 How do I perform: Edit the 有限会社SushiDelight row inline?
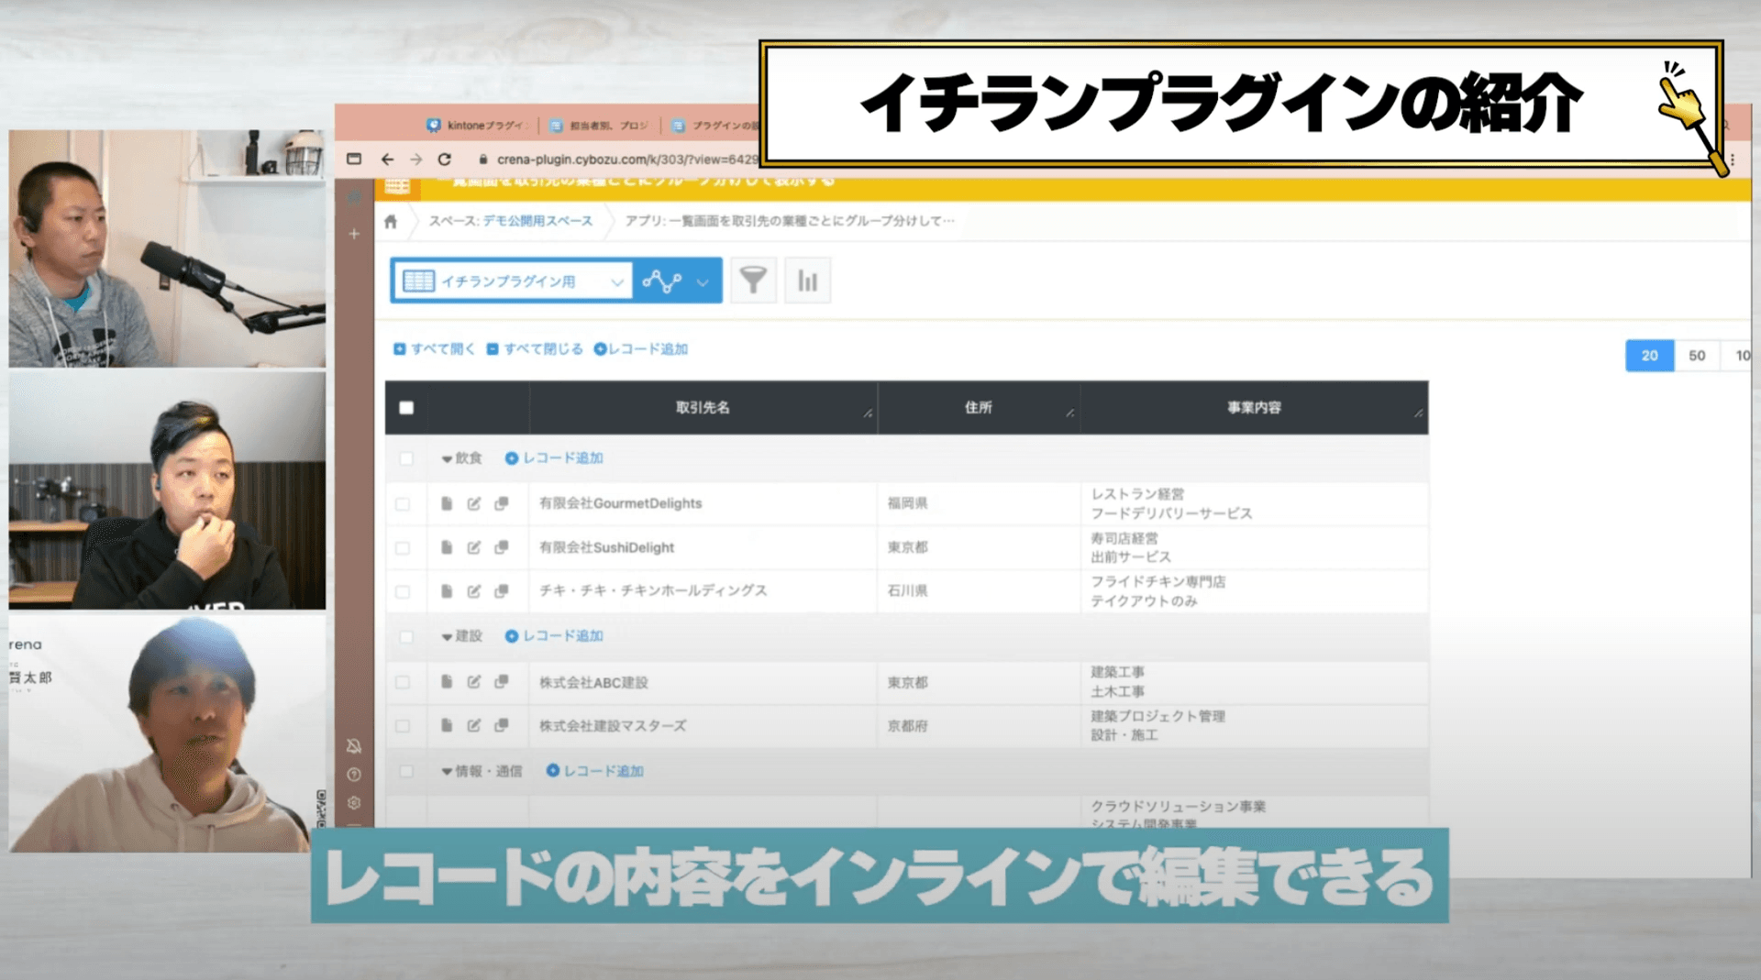click(x=474, y=547)
